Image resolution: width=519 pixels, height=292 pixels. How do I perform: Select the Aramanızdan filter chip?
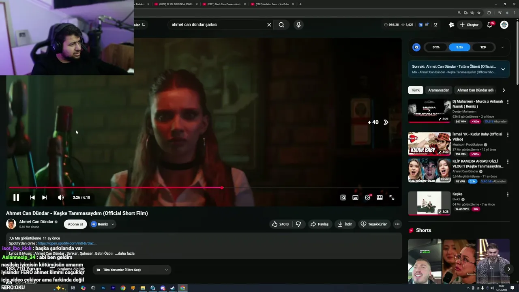439,90
